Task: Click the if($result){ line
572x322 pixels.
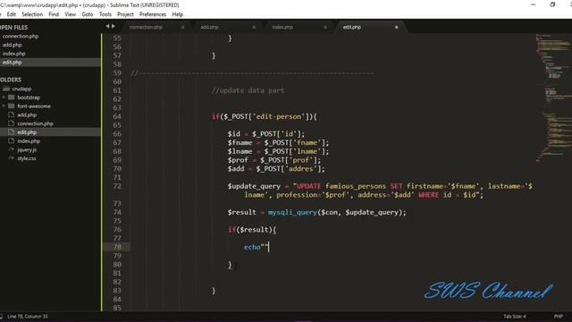Action: 252,230
